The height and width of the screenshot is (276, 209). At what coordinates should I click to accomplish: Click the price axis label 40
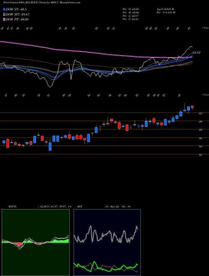(200, 121)
